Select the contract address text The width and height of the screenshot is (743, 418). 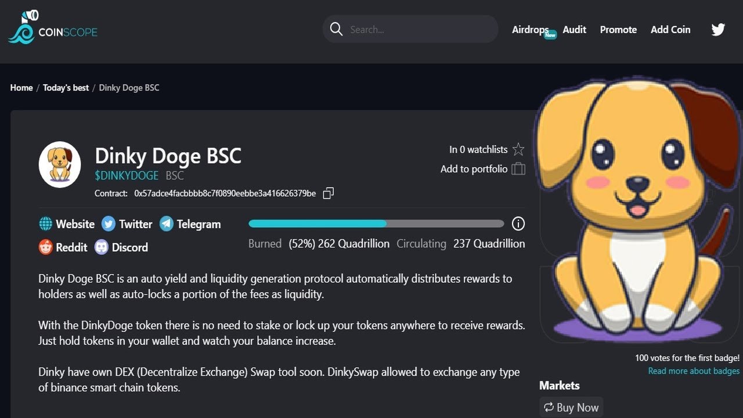tap(225, 193)
